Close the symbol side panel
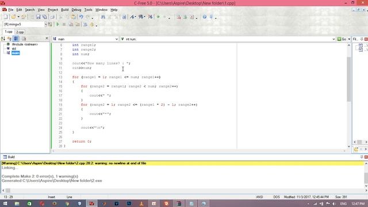The image size is (368, 207). tap(47, 39)
